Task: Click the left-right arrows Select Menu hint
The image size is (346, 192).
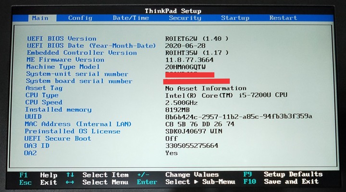Action: pos(97,182)
